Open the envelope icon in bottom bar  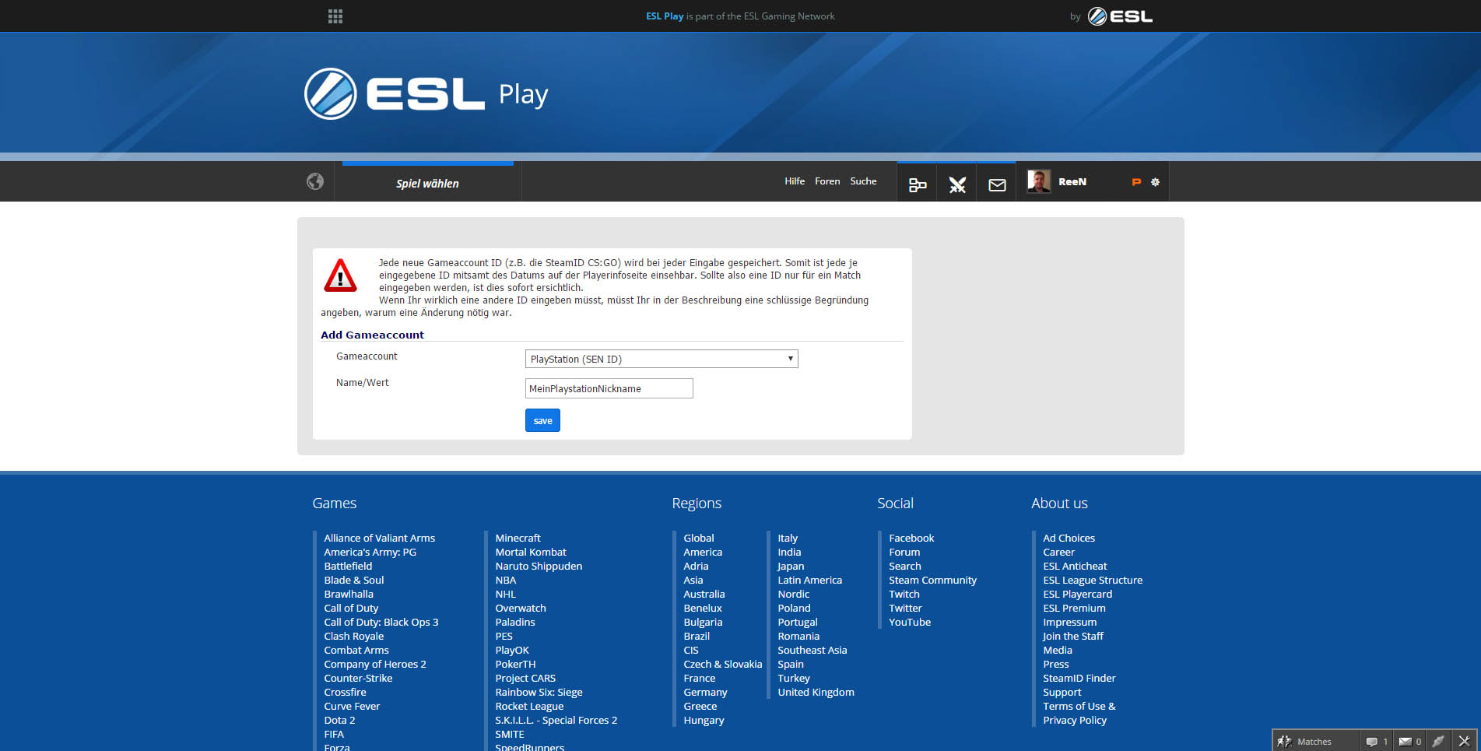coord(1405,742)
